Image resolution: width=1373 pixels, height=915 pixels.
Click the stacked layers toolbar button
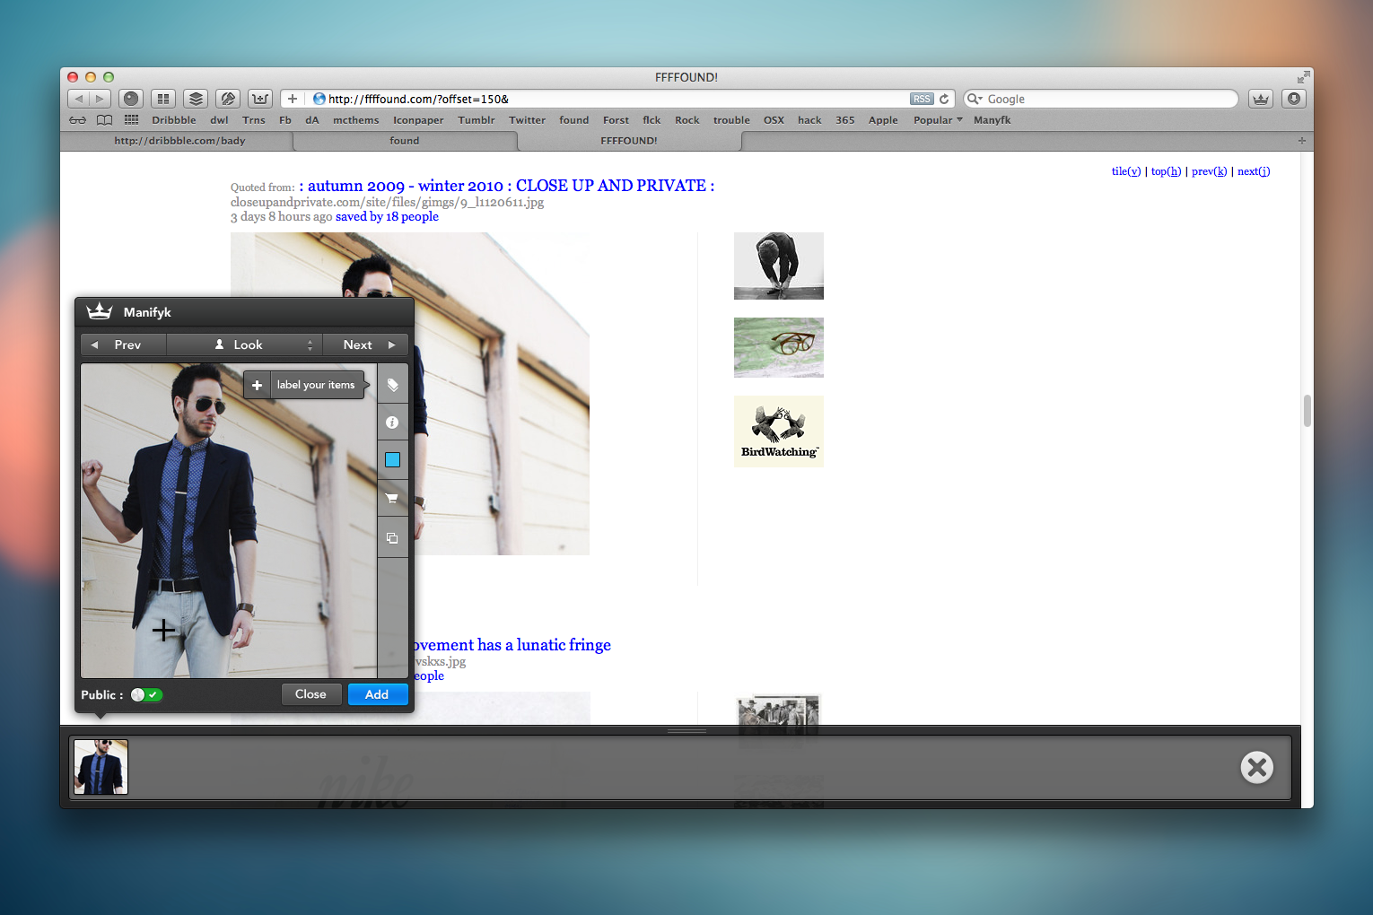click(x=196, y=99)
